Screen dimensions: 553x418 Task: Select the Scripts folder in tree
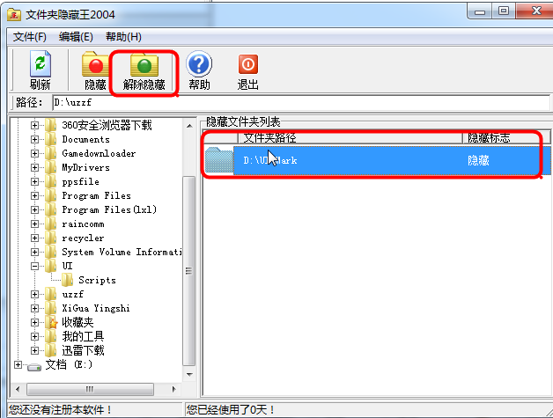[x=97, y=280]
